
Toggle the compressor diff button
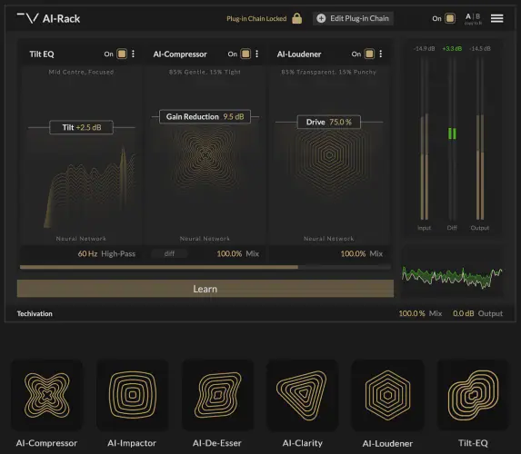click(169, 254)
